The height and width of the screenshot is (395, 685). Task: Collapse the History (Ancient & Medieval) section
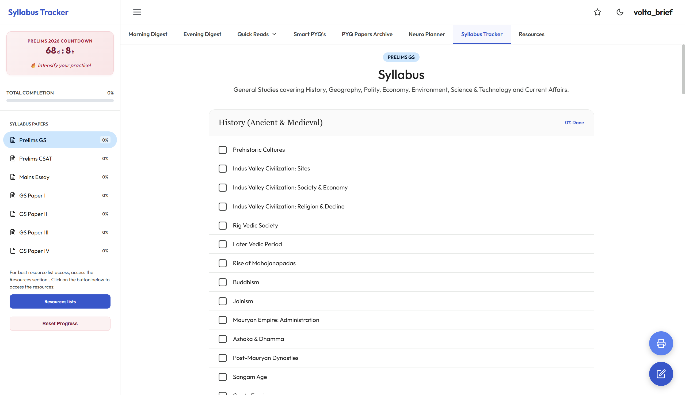(270, 122)
